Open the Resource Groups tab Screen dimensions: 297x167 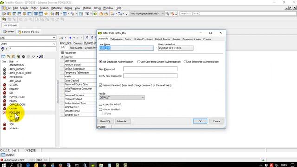click(x=192, y=39)
